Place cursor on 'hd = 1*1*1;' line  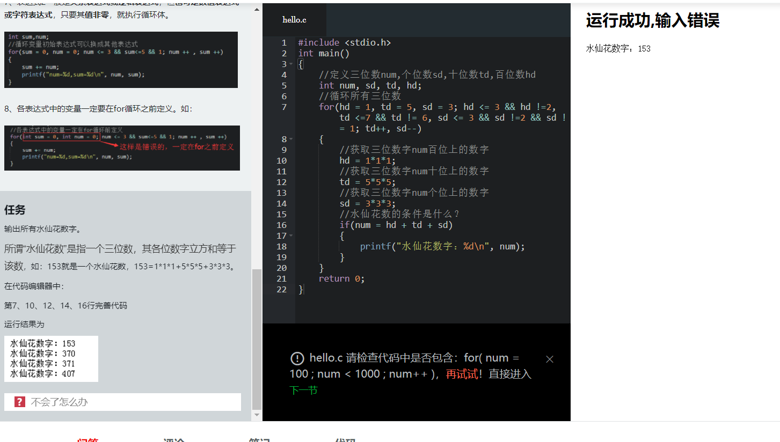coord(368,160)
